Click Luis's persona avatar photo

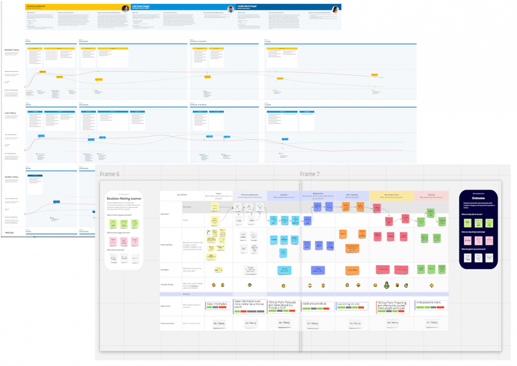(x=231, y=9)
